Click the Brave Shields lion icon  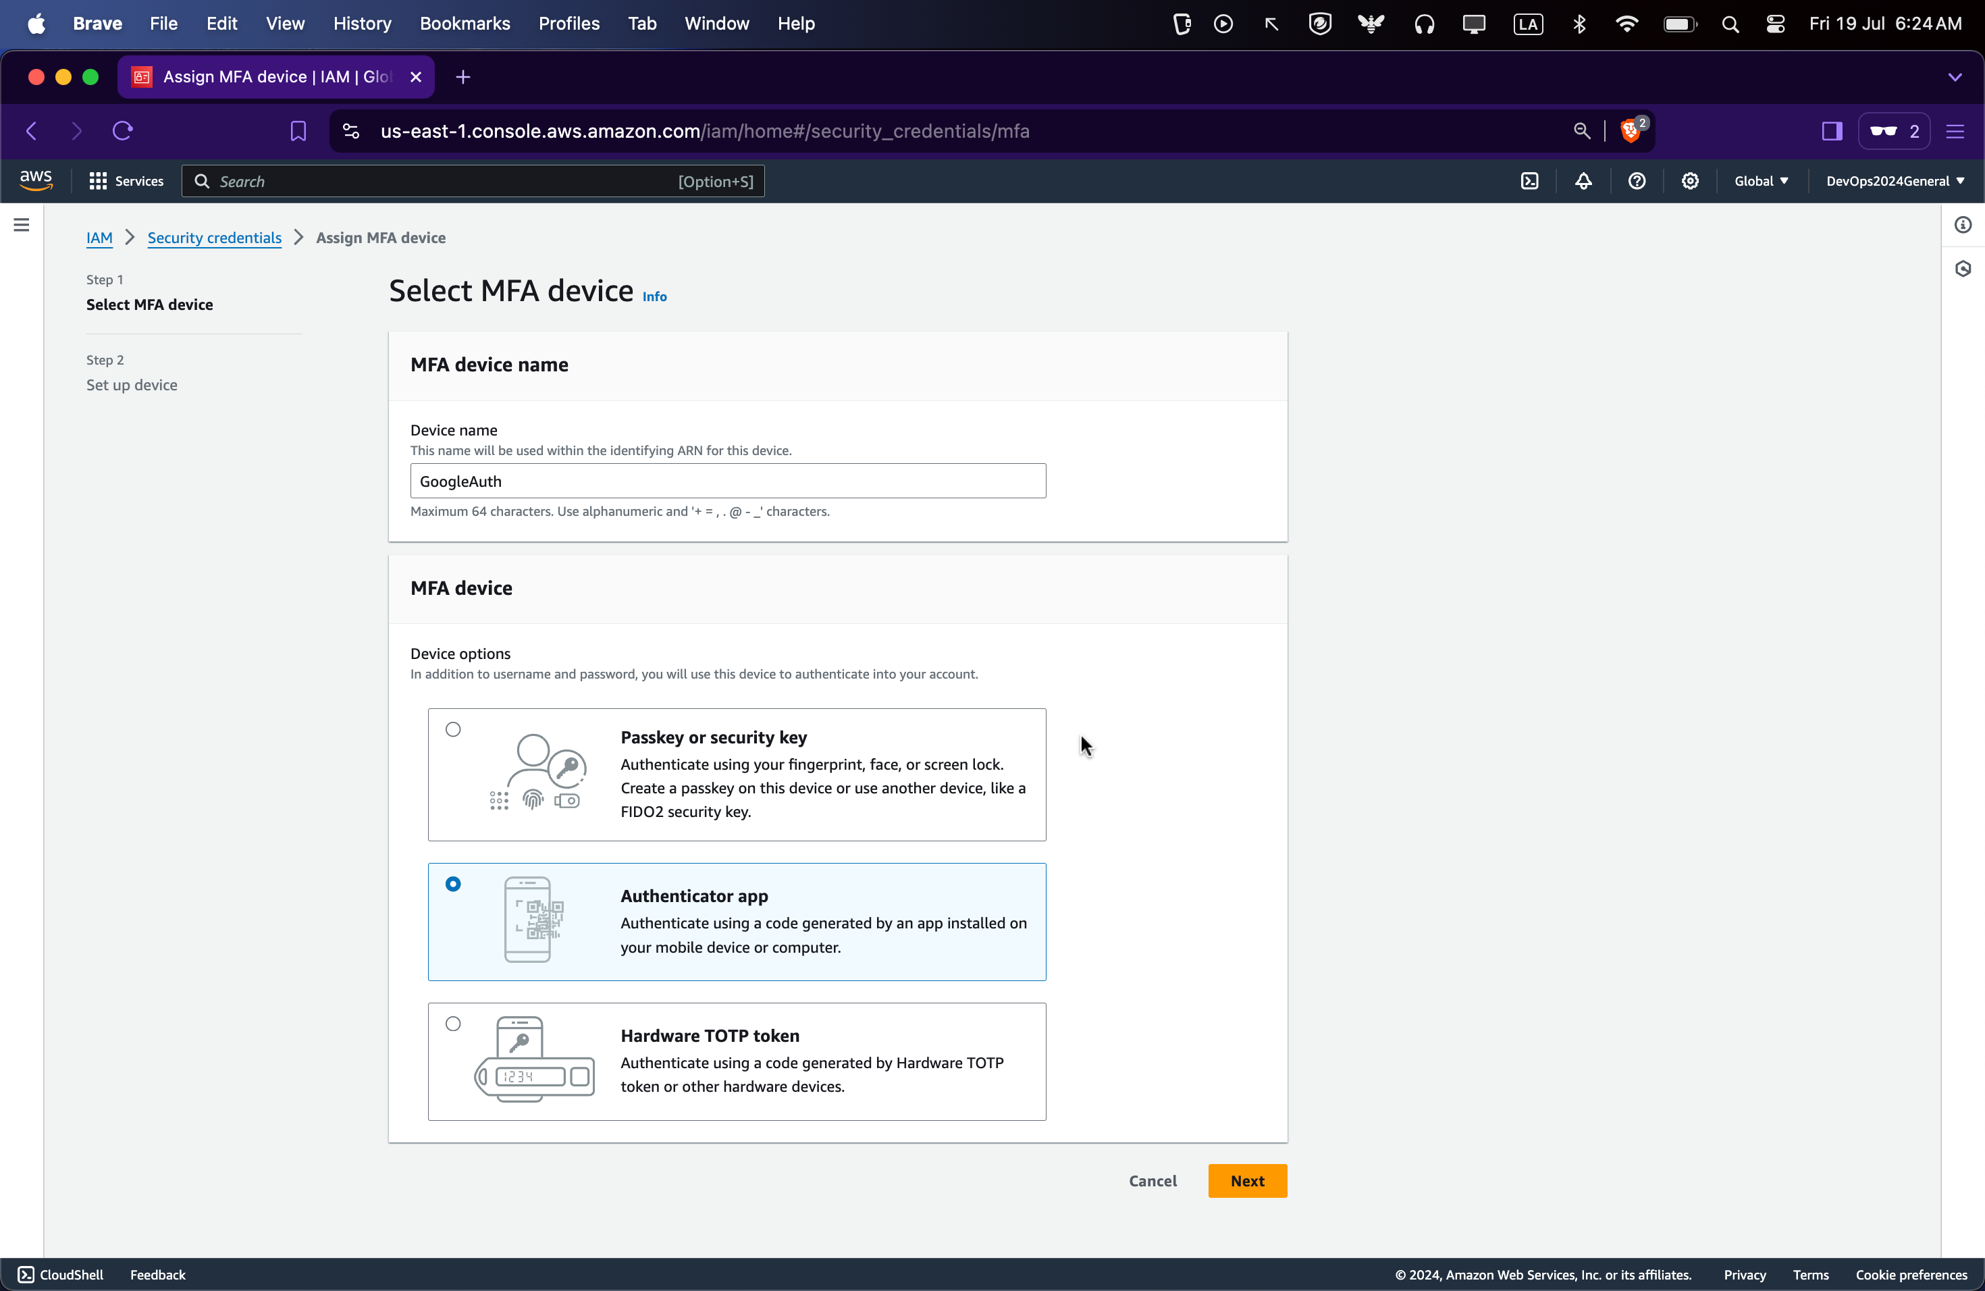point(1630,131)
